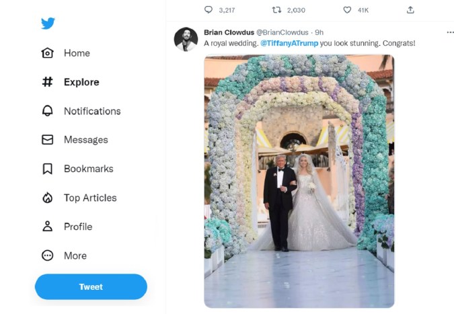Like the tweet with 41K likes
The image size is (454, 314).
(347, 10)
